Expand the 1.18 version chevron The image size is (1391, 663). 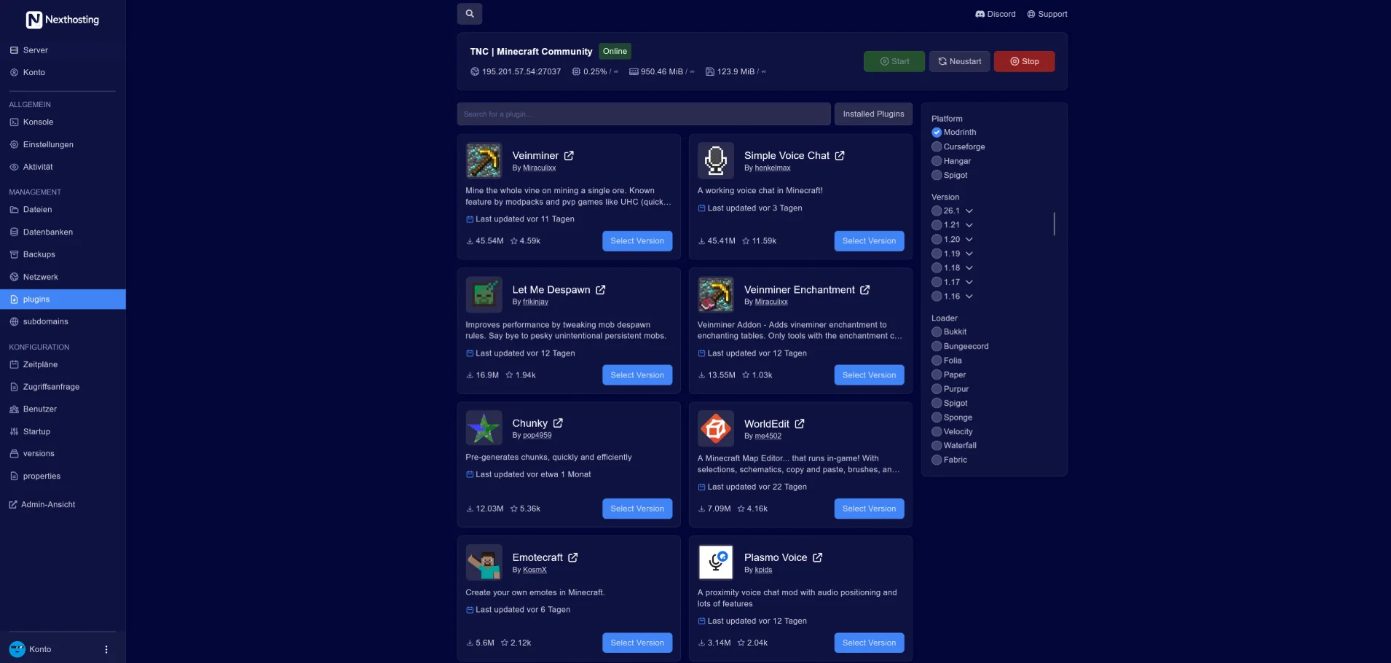point(969,268)
